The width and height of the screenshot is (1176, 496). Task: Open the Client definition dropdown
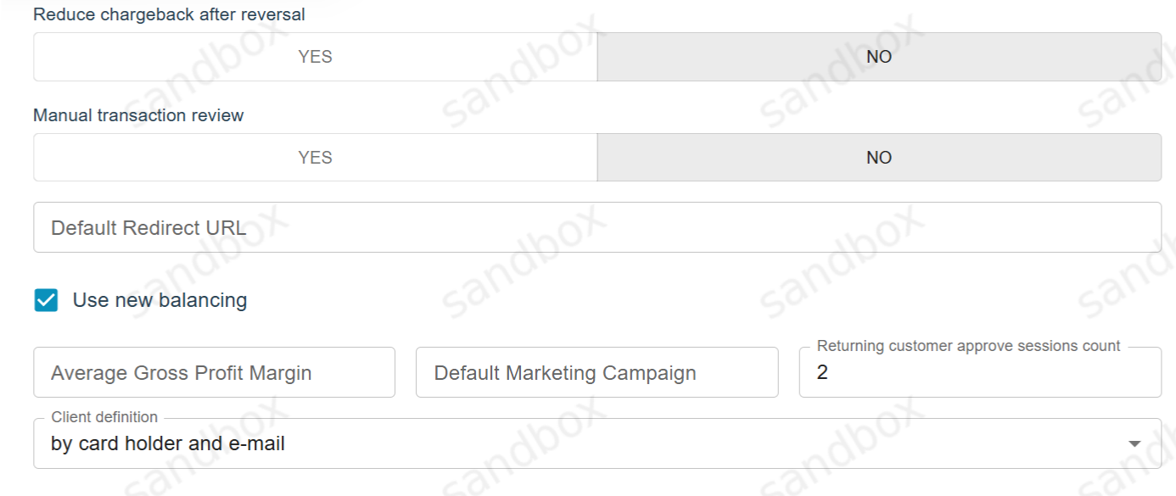(x=594, y=443)
